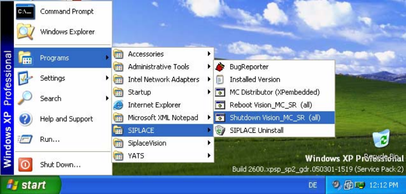Click the Help and Support question mark icon

point(25,119)
